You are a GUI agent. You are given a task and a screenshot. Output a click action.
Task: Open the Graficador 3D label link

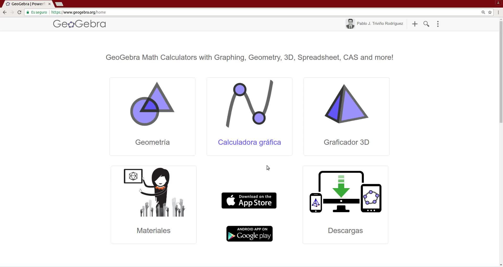(346, 142)
